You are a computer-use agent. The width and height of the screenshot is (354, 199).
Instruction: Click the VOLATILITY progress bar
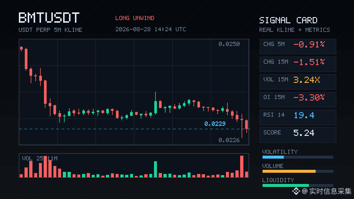coord(298,157)
